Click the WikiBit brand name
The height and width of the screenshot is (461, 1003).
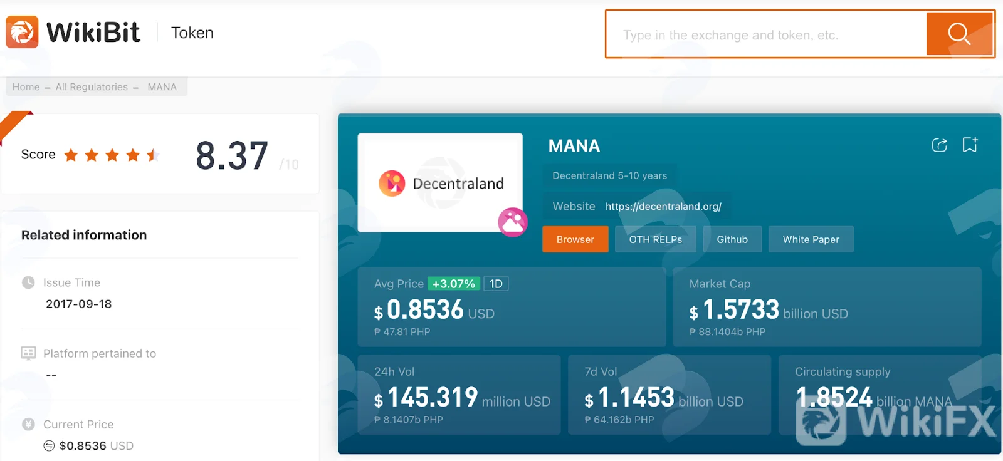pos(93,33)
